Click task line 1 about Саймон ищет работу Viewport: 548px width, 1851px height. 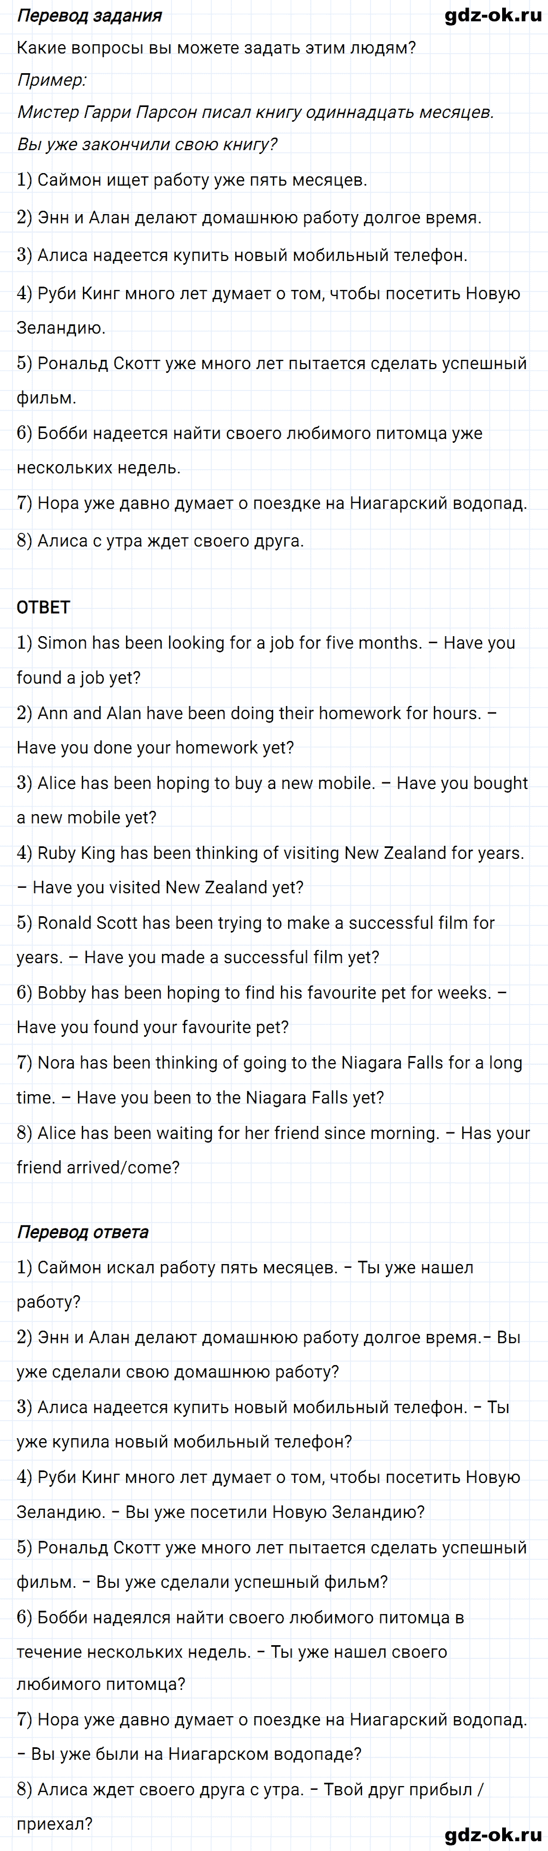point(192,180)
